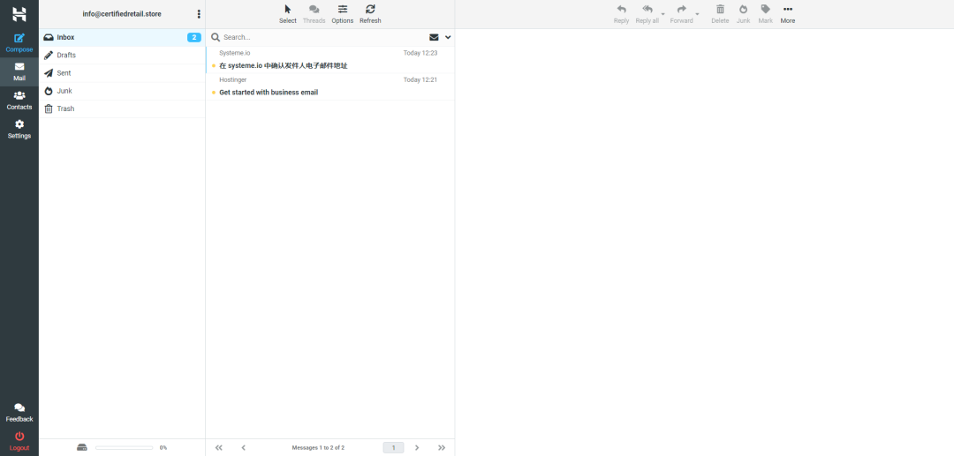The height and width of the screenshot is (456, 954).
Task: Open the Inbox folder
Action: pos(122,37)
